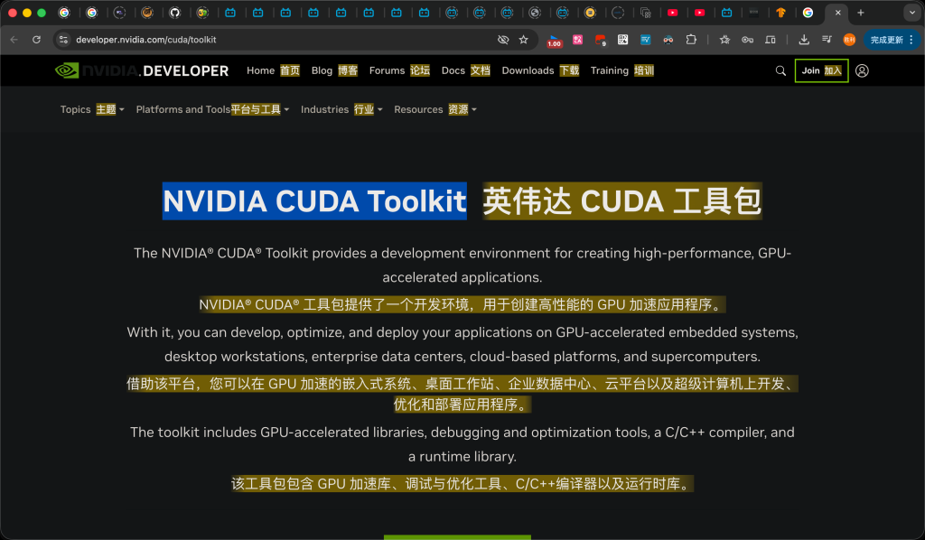Open the goggles face extension icon
The image size is (925, 540).
668,40
